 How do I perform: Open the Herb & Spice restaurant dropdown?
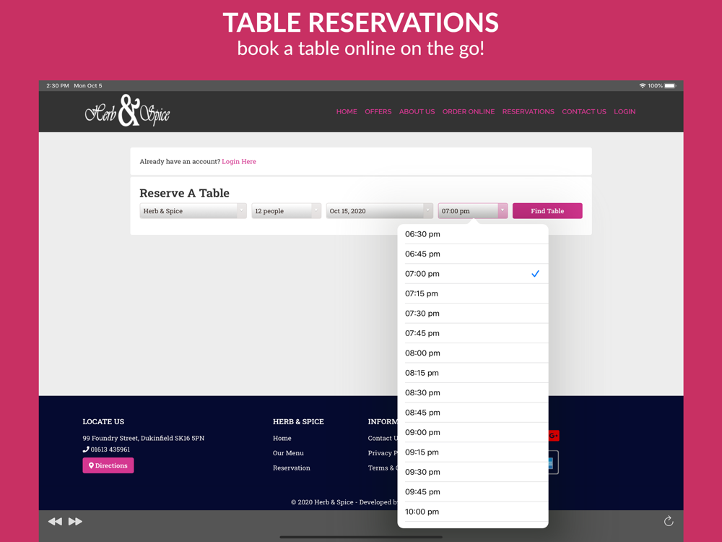pyautogui.click(x=193, y=210)
